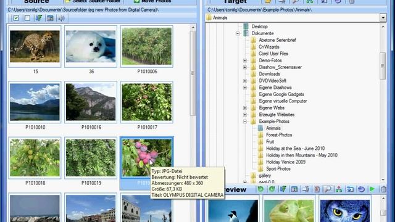The image size is (395, 222).
Task: Start slideshow with green play icon
Action: point(372,189)
